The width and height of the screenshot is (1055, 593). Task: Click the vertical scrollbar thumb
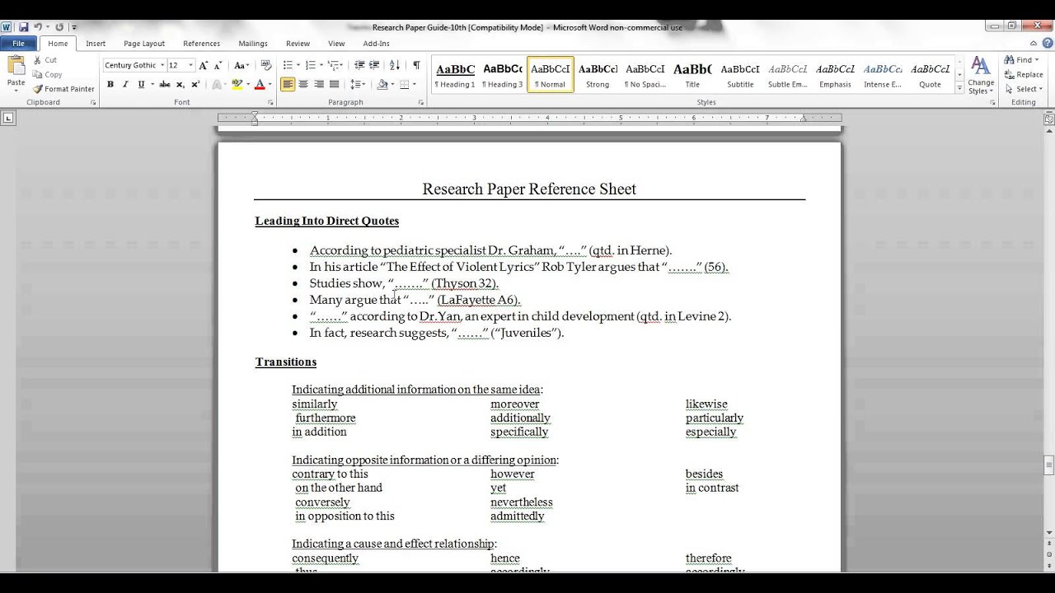coord(1049,465)
